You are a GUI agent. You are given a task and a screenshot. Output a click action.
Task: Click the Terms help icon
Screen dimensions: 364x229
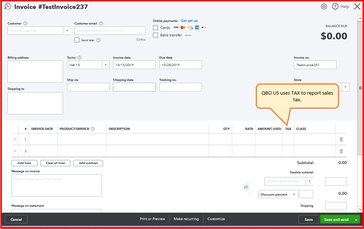pos(79,58)
